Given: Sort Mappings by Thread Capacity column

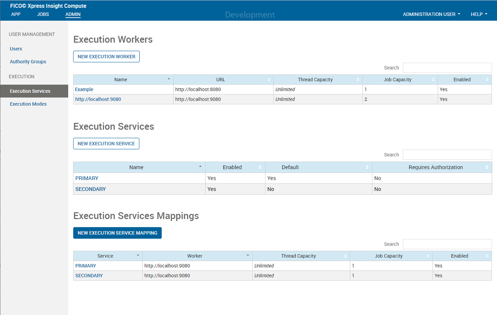Looking at the screenshot, I should [x=301, y=256].
